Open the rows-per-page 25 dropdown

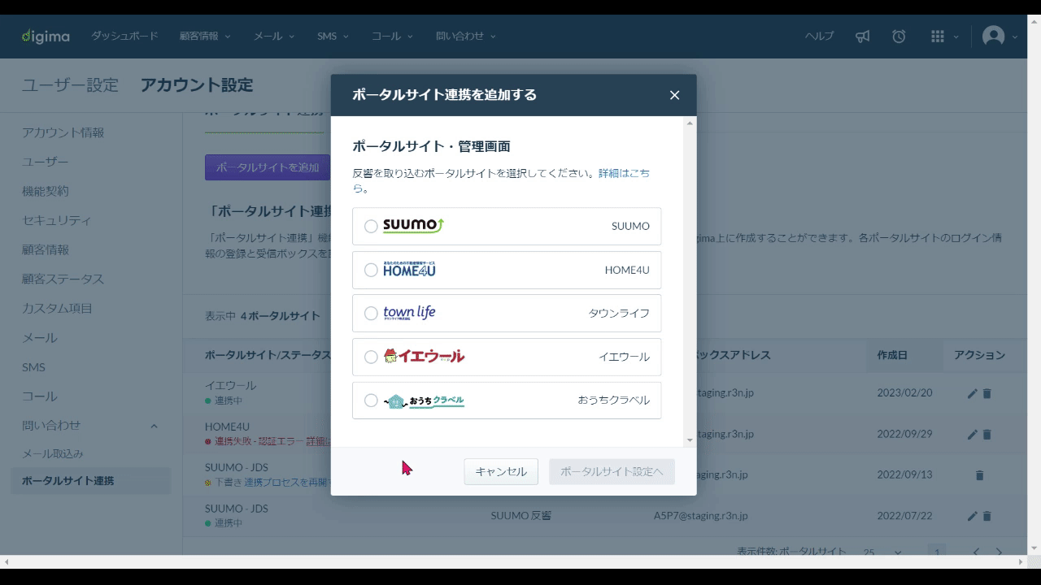[882, 552]
